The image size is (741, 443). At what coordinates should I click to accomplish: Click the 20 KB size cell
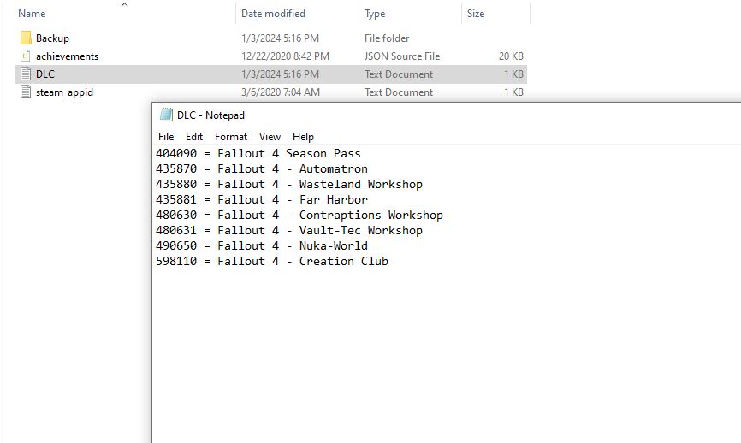point(511,56)
